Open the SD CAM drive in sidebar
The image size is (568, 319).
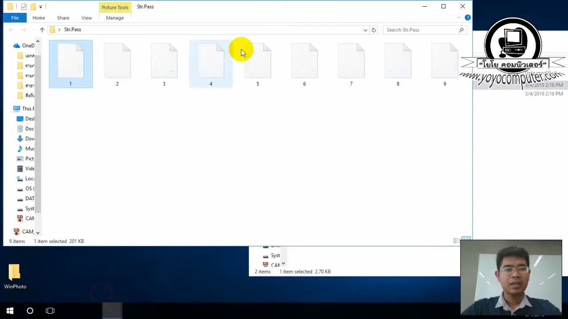[29, 218]
